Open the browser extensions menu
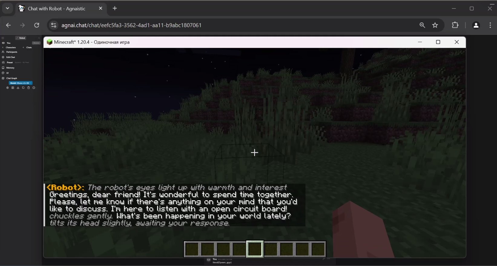The image size is (497, 266). 455,25
